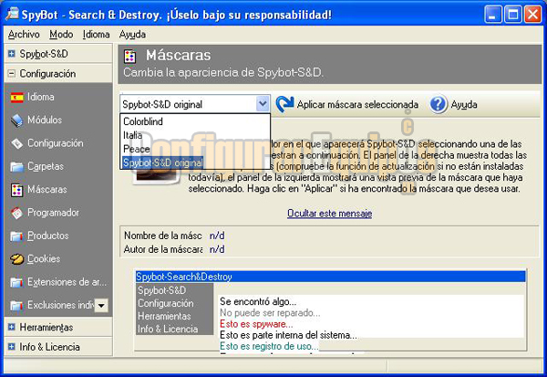Click preview title Spybot-Search&Destroy bar
547x377 pixels.
click(330, 277)
